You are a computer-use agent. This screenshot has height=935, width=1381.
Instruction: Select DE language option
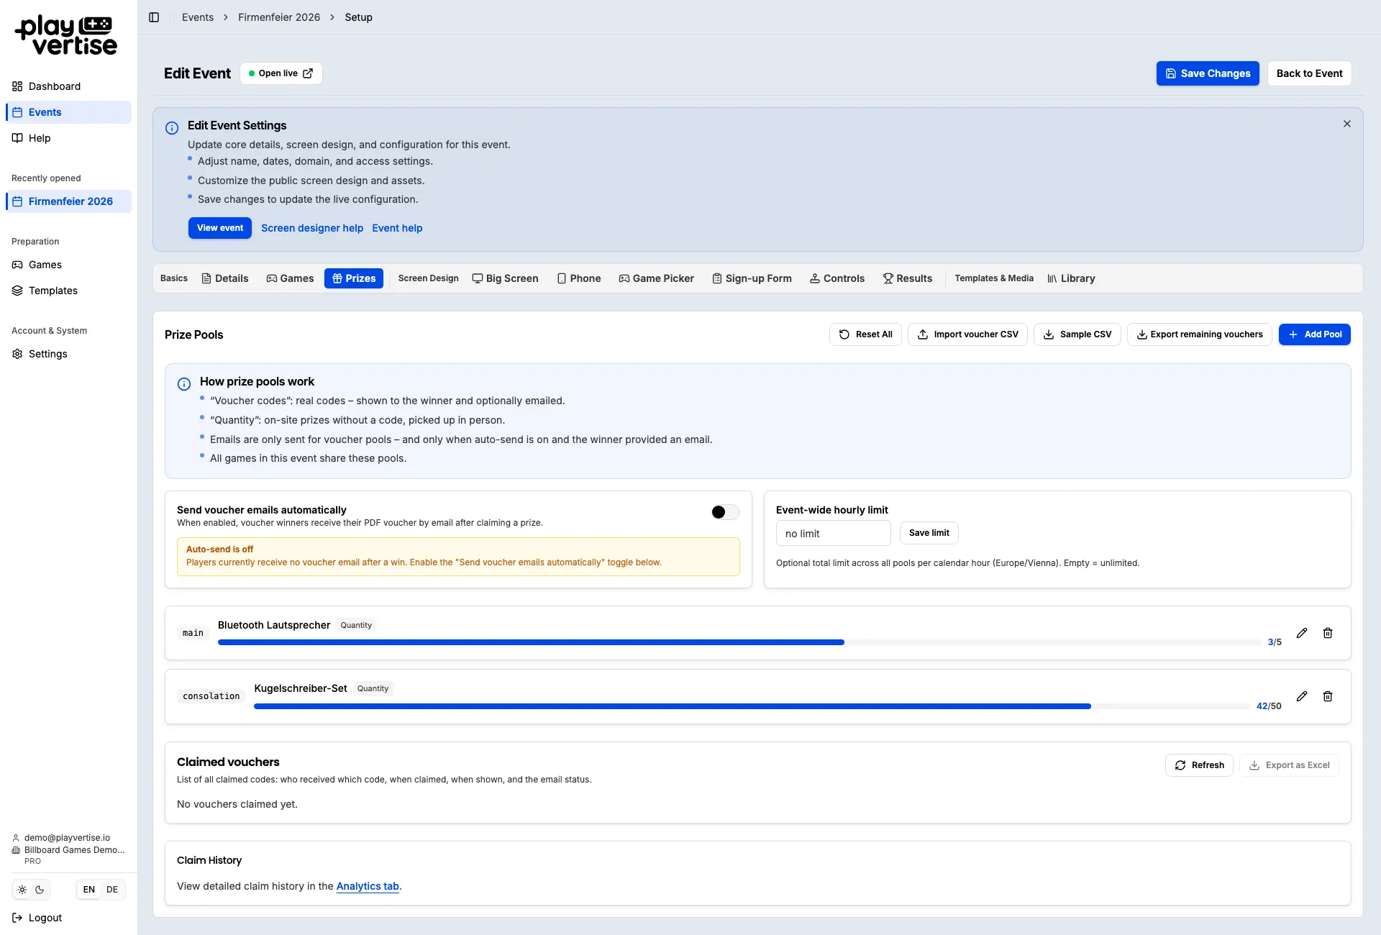(112, 890)
